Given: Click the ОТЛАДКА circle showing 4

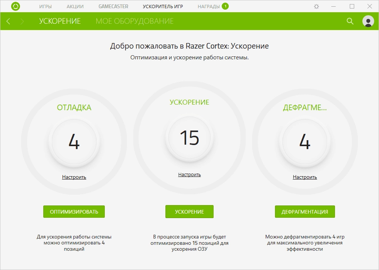Looking at the screenshot, I should coord(74,142).
